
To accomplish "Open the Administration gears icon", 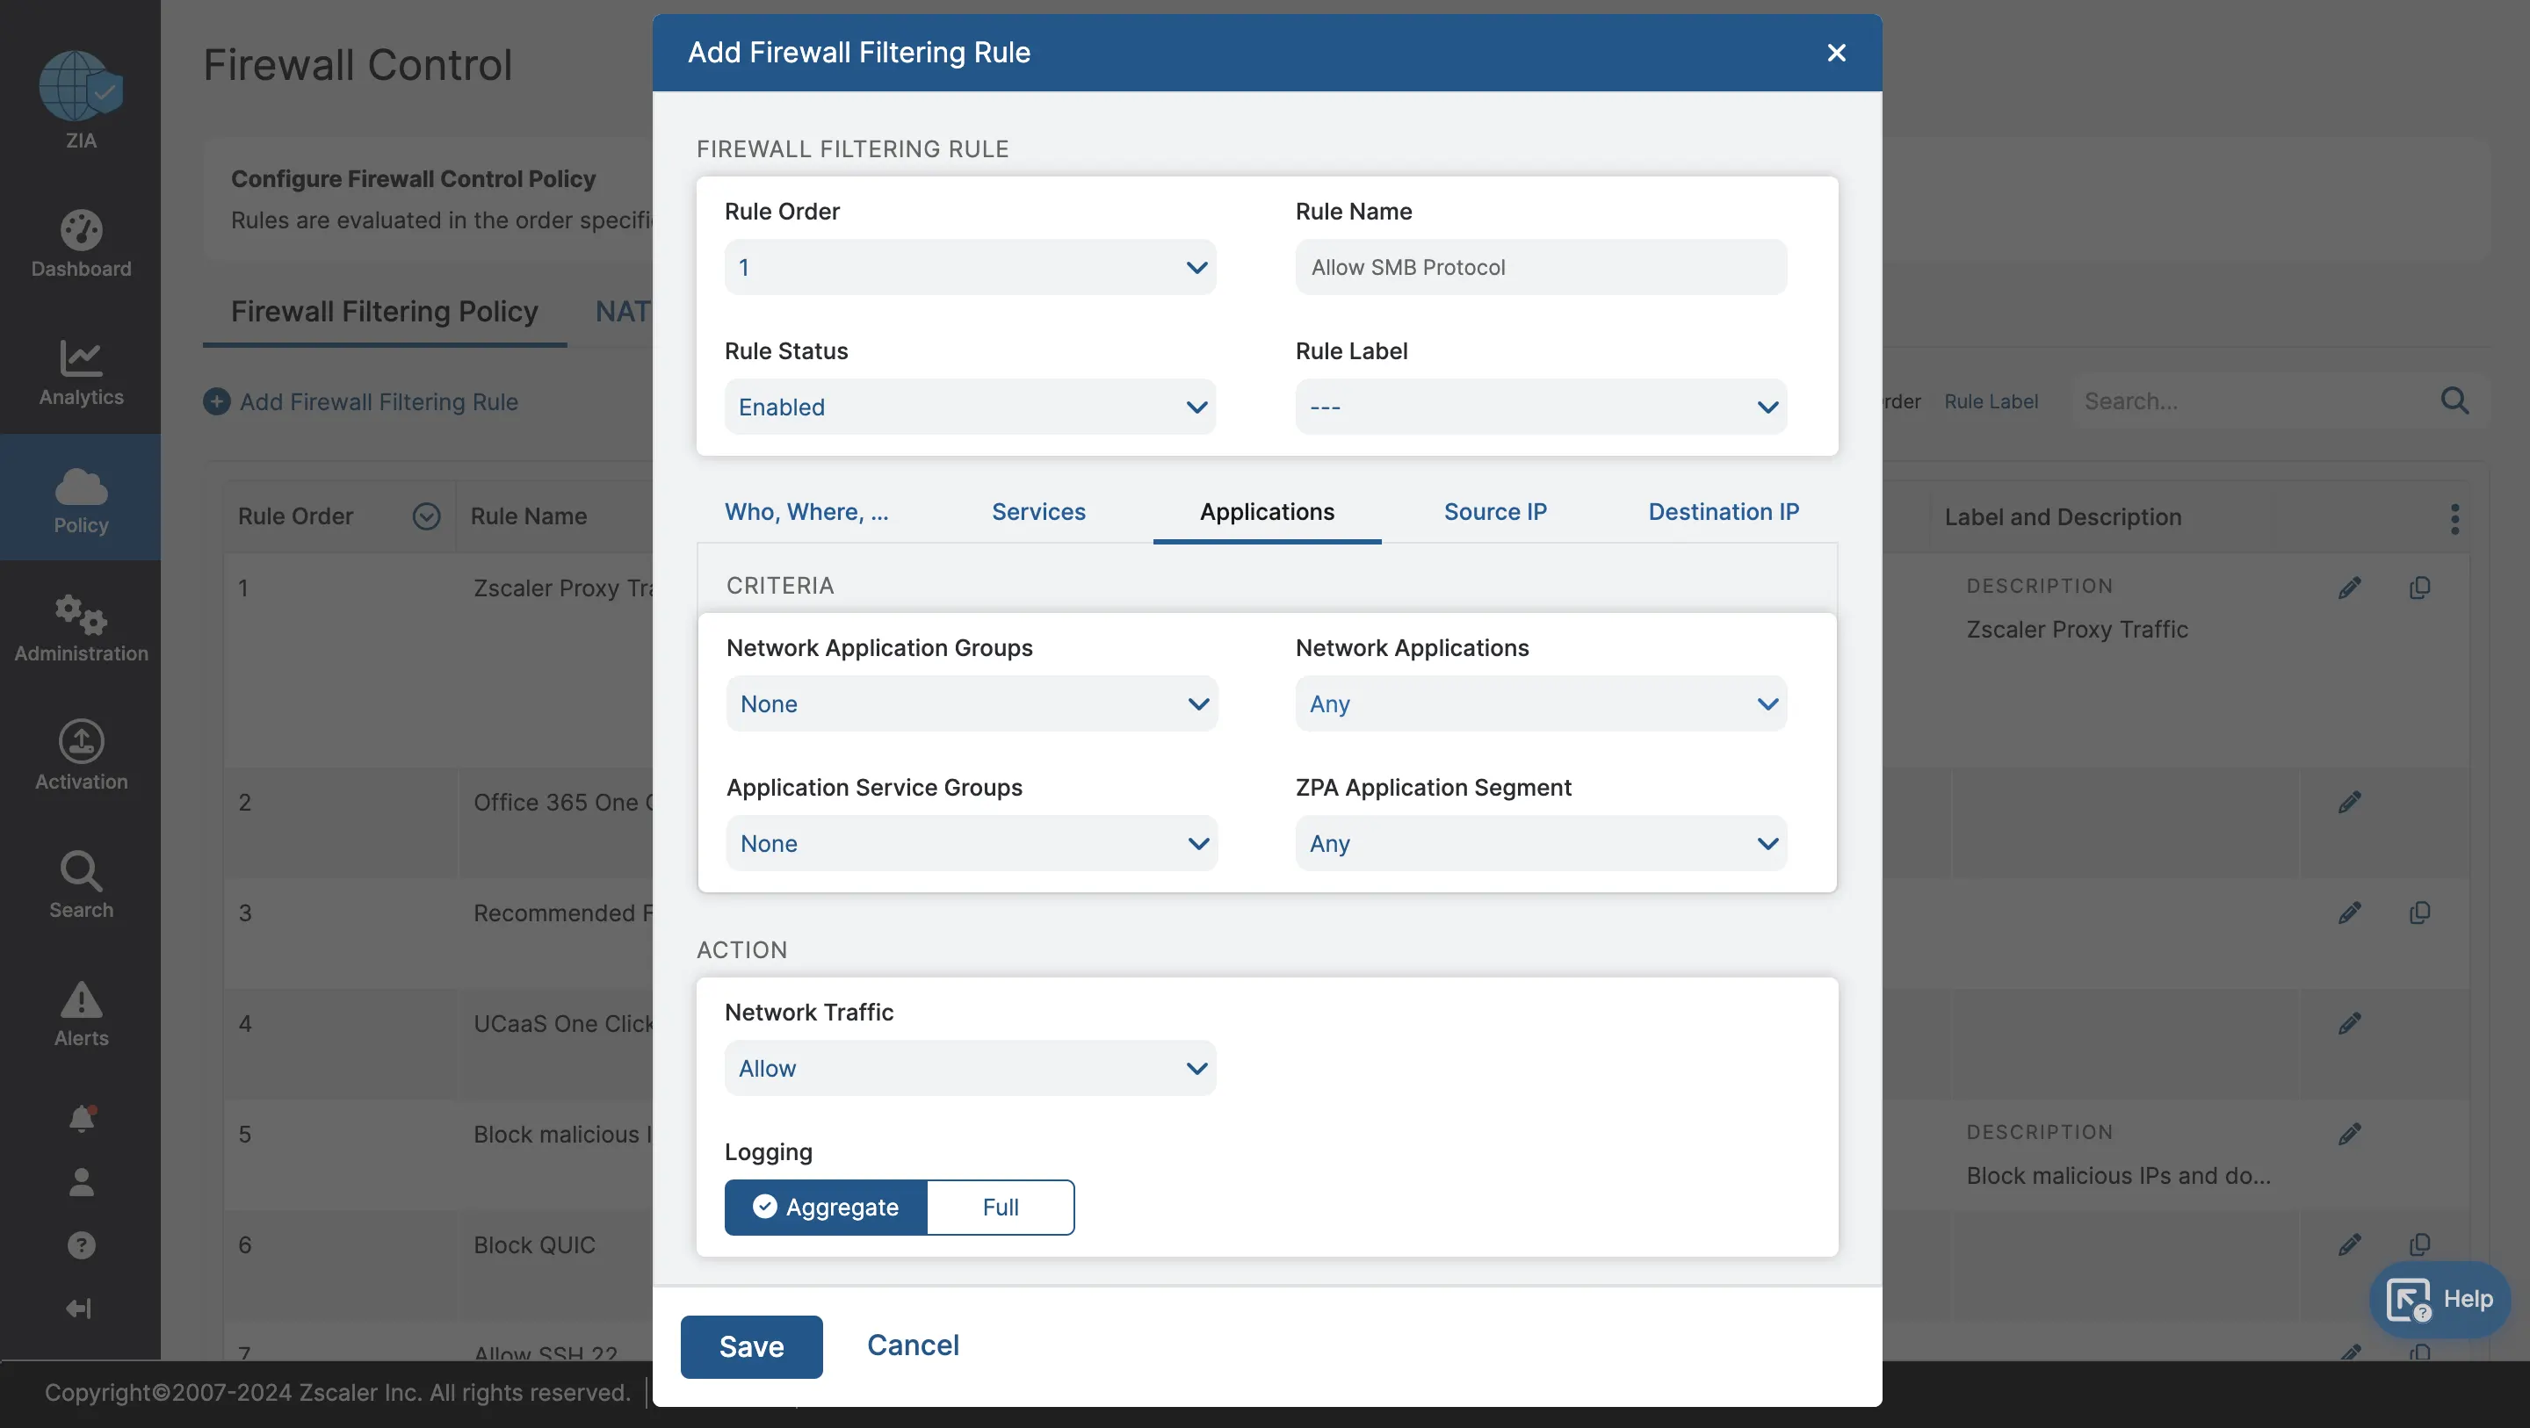I will coord(81,616).
